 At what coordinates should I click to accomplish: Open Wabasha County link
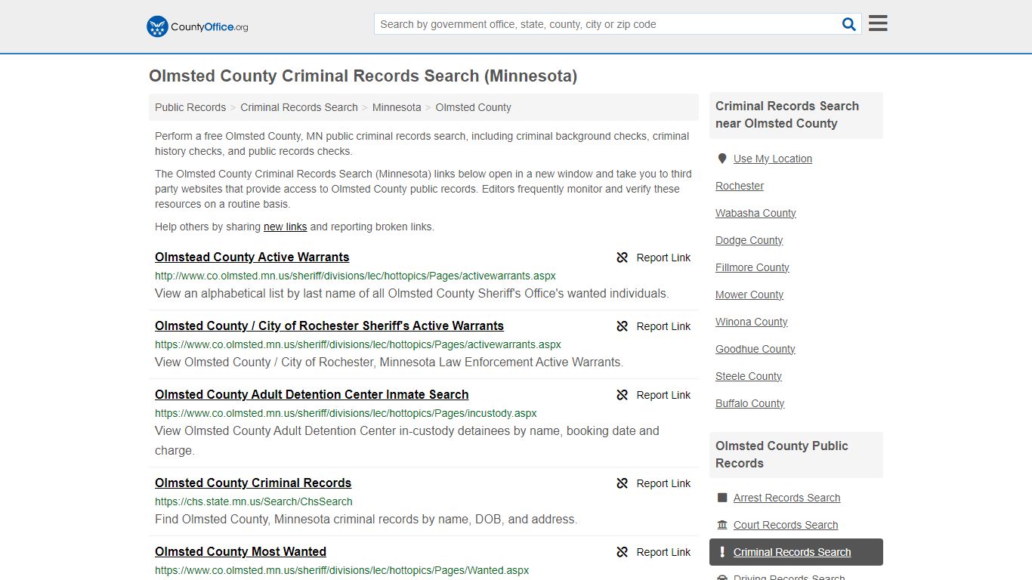click(x=755, y=213)
